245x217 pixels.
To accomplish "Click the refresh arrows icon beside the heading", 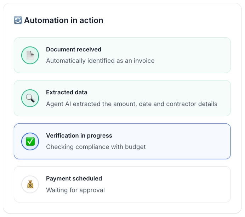I will pos(18,20).
